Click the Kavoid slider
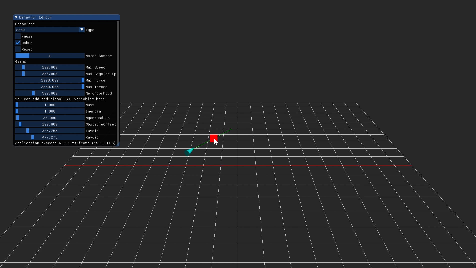Screen dimensions: 476x268 (x=50, y=137)
